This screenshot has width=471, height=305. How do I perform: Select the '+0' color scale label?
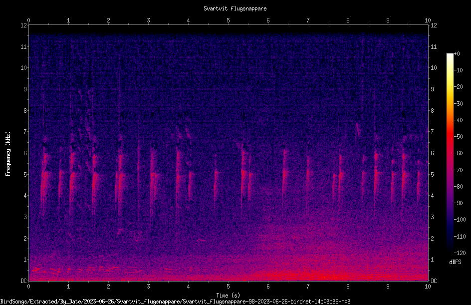tap(457, 54)
